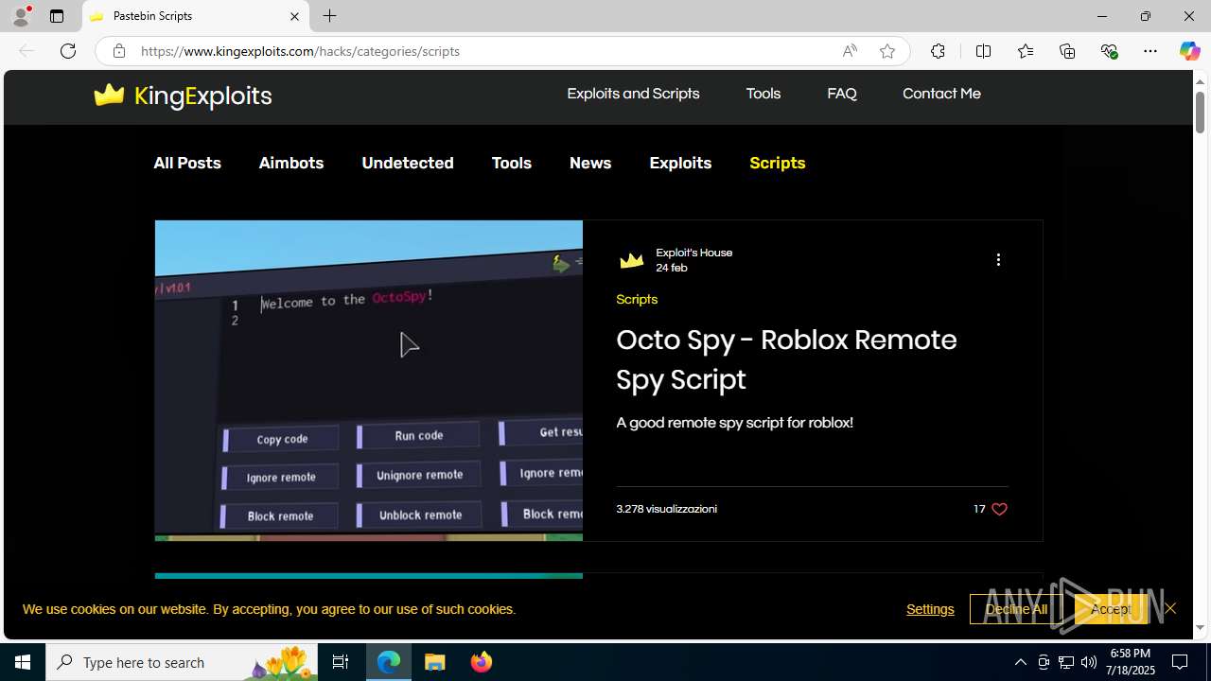Open Edge Settings and more menu

tap(1150, 51)
